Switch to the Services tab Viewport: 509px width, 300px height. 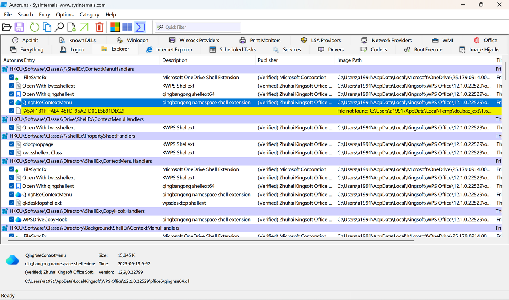point(287,50)
